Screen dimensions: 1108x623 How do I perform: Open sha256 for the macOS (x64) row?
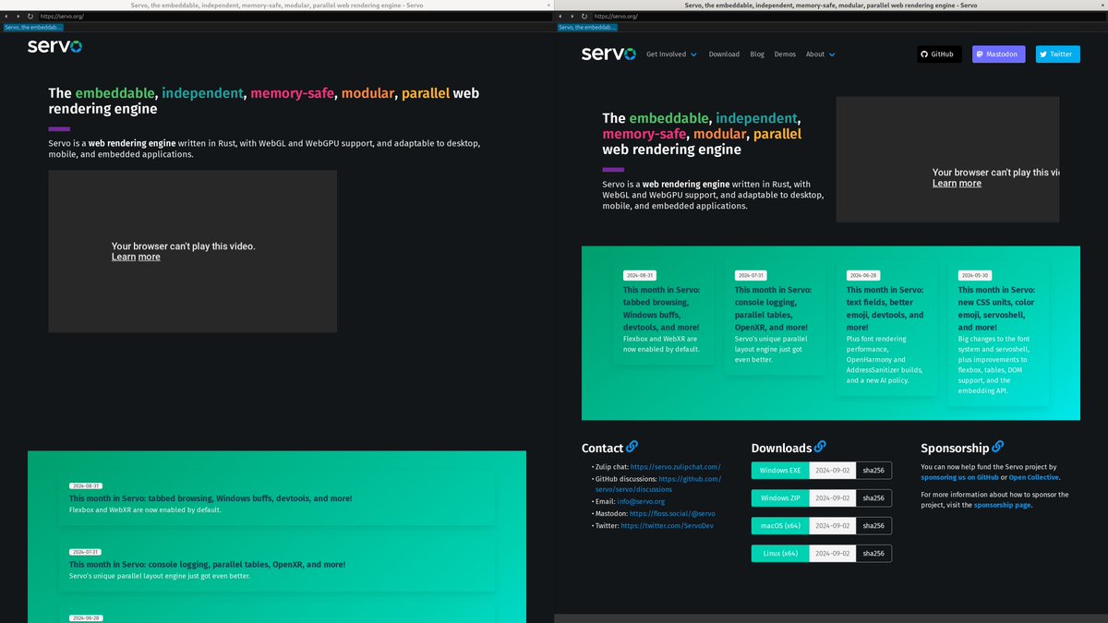[x=873, y=526]
